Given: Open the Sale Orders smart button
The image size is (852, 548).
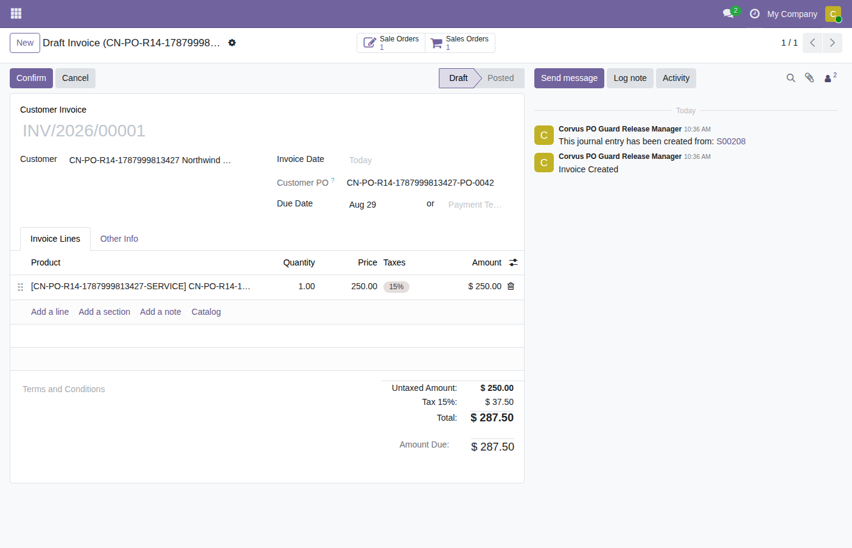Looking at the screenshot, I should [391, 43].
